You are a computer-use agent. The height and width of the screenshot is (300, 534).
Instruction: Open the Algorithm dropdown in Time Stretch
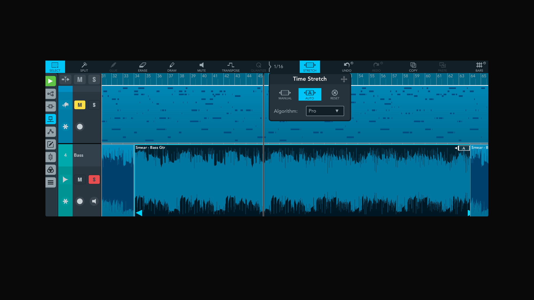tap(325, 111)
